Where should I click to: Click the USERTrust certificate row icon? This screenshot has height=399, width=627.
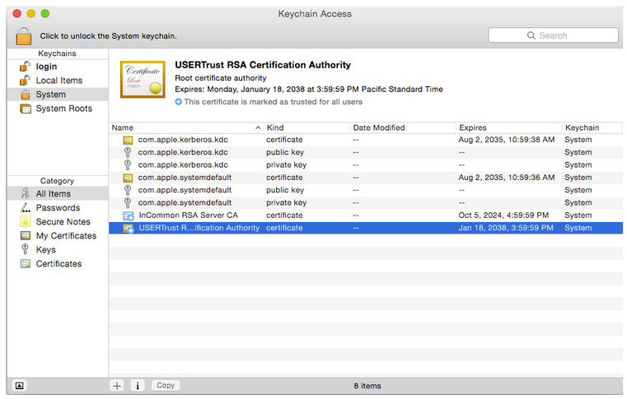128,229
